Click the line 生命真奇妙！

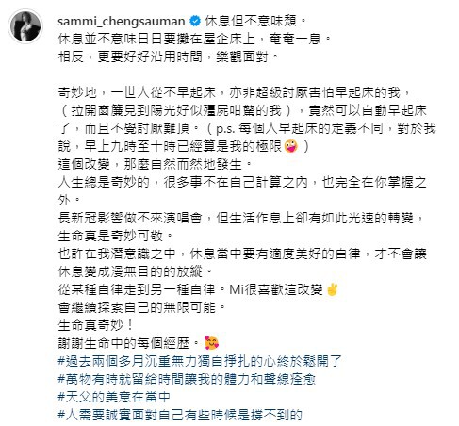tap(96, 325)
